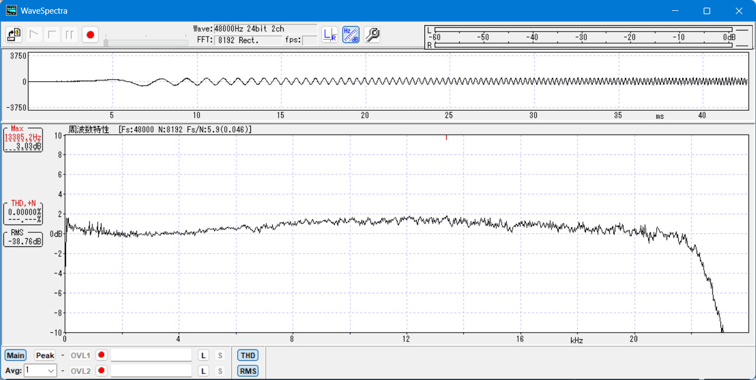756x380 pixels.
Task: Click the Max frequency readout 13385.2Hz
Action: click(x=23, y=138)
